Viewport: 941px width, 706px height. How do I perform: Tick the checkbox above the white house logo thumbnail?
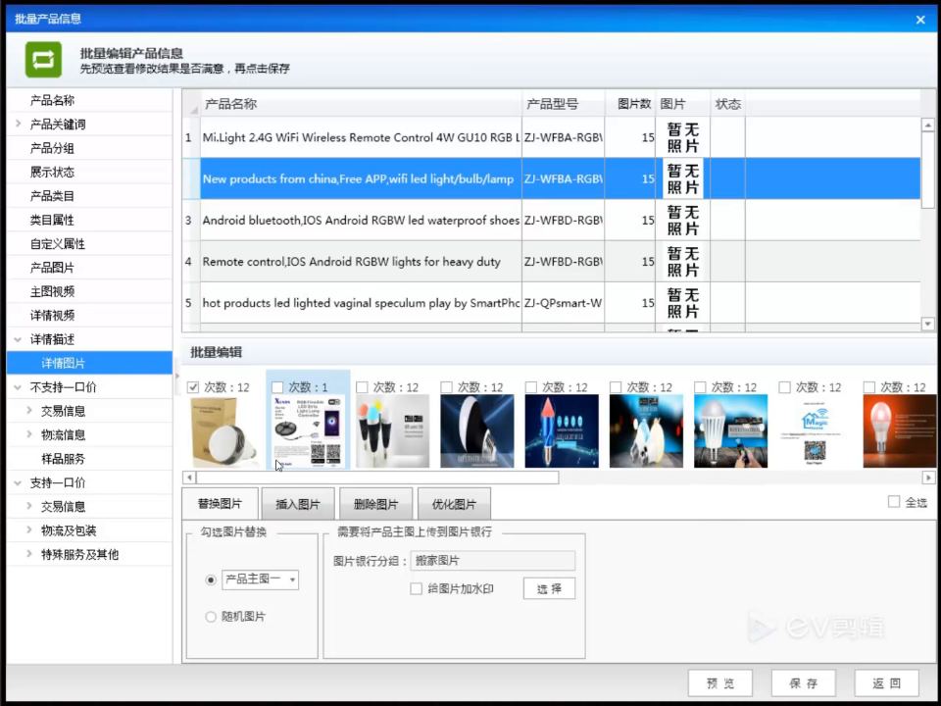[x=784, y=387]
